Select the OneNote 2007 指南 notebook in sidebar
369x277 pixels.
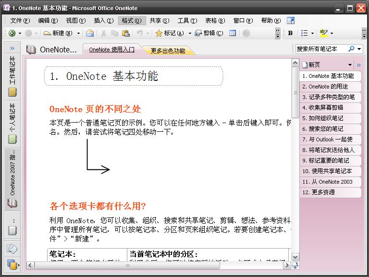pyautogui.click(x=12, y=179)
